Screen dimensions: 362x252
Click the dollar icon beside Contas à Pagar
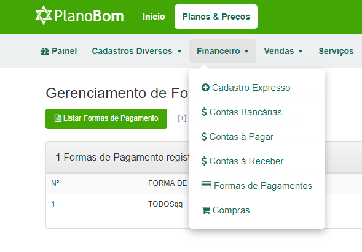(x=204, y=137)
